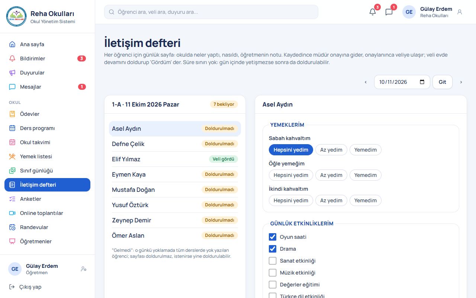Select Az yedim for Sabah kahvaltım
Image resolution: width=476 pixels, height=298 pixels.
click(331, 150)
